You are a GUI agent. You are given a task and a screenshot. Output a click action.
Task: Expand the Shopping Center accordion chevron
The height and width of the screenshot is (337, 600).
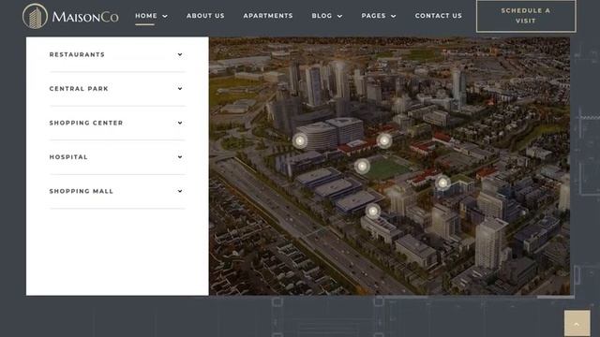coord(180,123)
